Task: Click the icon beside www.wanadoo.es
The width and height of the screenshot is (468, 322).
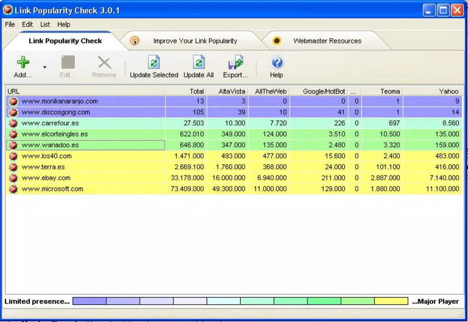Action: point(13,145)
